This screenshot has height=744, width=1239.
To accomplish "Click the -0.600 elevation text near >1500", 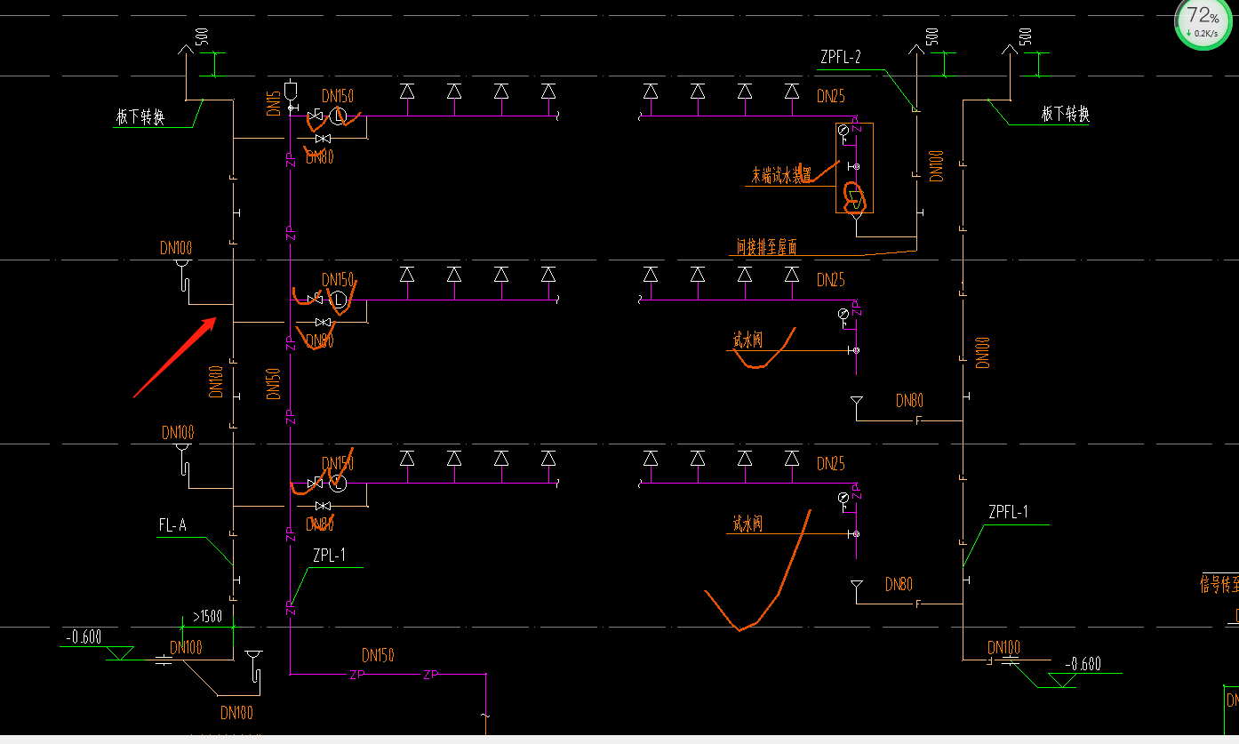I will [x=84, y=636].
